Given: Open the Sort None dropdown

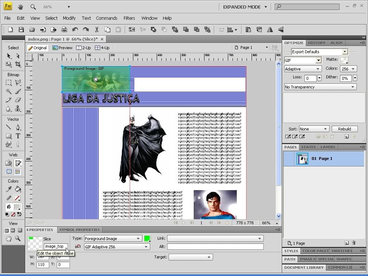Looking at the screenshot, I should point(314,129).
